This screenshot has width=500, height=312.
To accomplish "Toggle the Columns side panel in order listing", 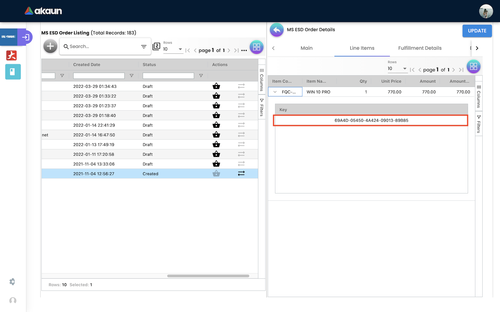I will pyautogui.click(x=262, y=79).
